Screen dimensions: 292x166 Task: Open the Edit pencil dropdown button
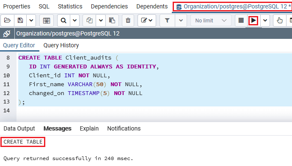coord(147,20)
